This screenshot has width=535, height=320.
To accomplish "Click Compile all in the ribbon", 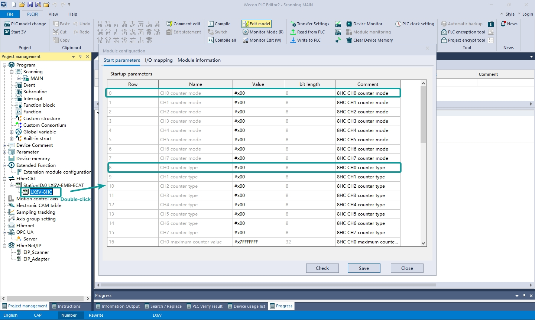I will 222,40.
